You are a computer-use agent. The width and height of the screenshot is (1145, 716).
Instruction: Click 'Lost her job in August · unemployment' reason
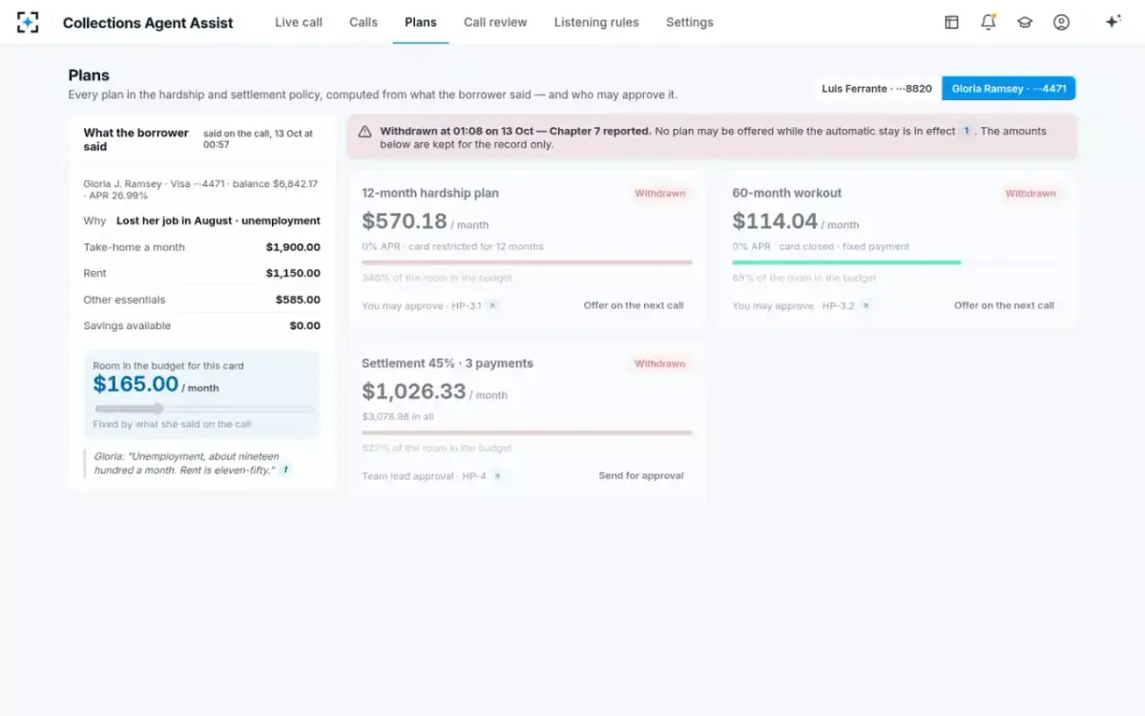[x=219, y=221]
